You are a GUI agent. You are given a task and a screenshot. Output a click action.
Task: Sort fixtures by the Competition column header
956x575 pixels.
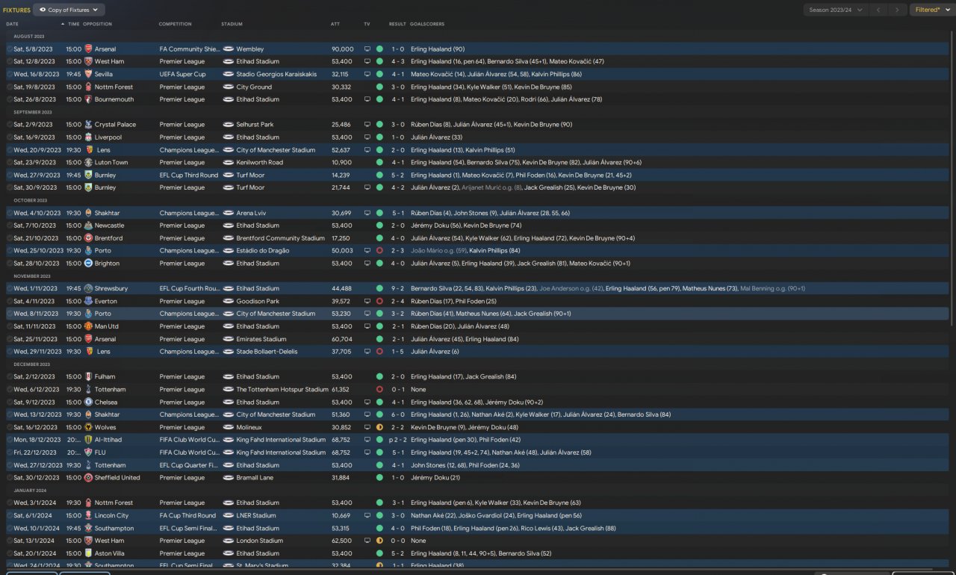click(x=176, y=24)
